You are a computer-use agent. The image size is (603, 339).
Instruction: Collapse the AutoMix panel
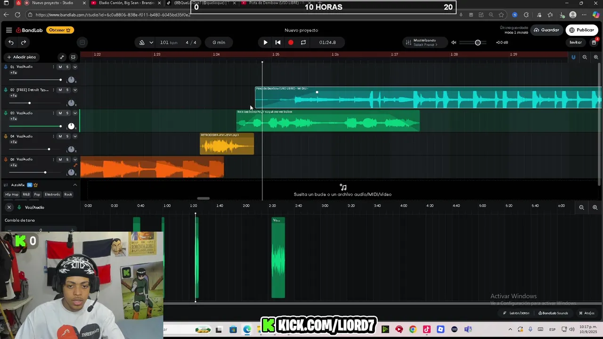[74, 185]
